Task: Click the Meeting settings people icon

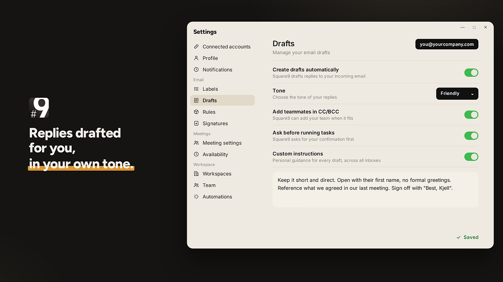Action: (196, 143)
